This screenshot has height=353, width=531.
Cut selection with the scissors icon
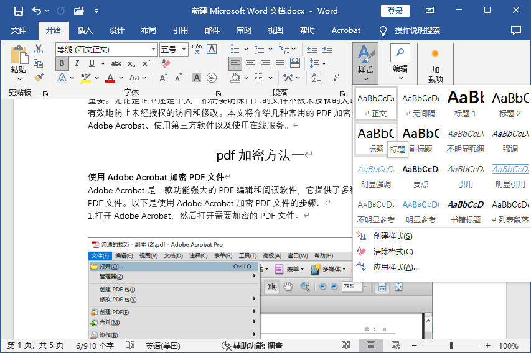tap(38, 49)
